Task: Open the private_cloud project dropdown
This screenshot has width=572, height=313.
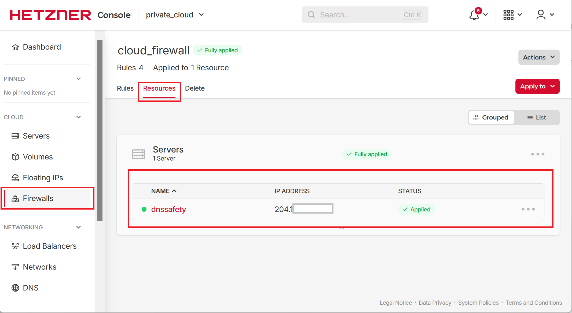Action: [175, 15]
